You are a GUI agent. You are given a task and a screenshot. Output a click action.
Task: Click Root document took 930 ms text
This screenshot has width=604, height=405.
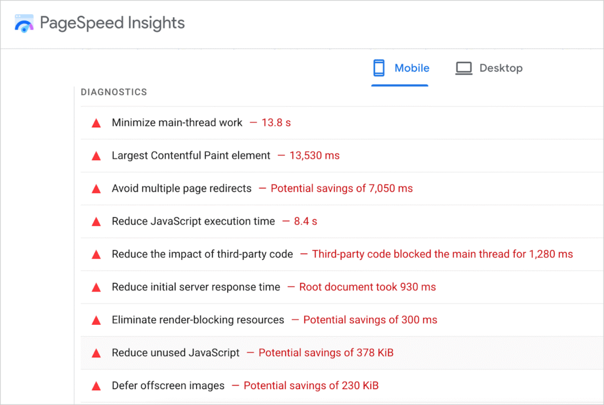point(367,287)
